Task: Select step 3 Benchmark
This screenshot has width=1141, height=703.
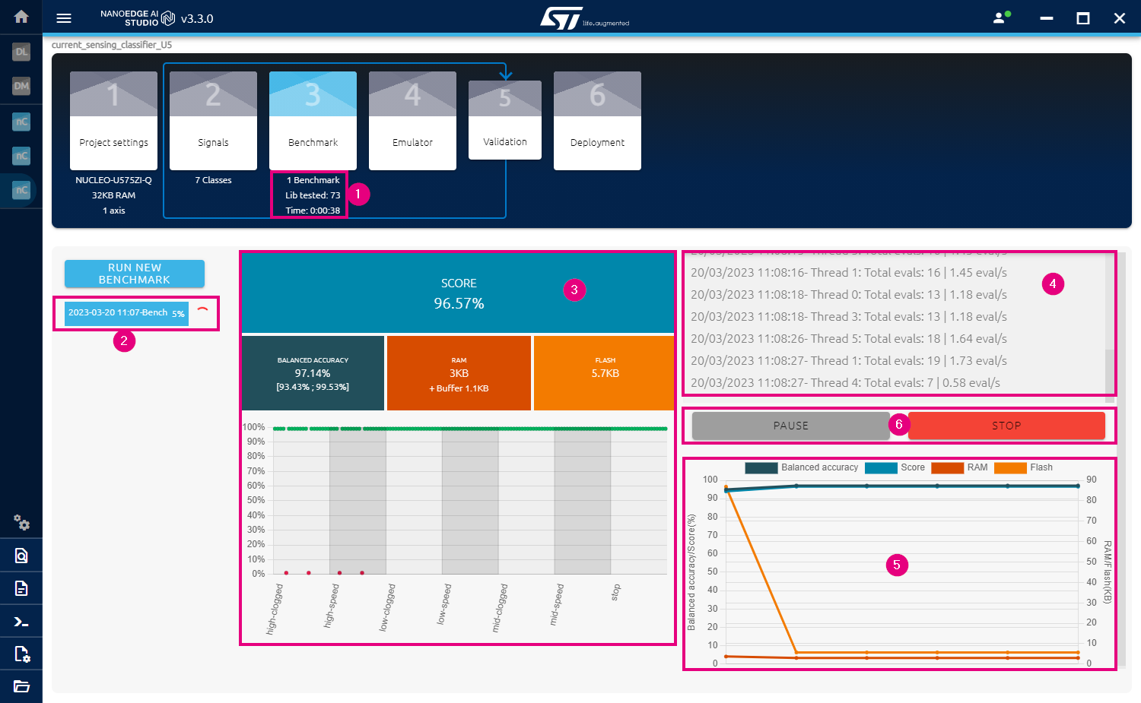Action: [313, 120]
